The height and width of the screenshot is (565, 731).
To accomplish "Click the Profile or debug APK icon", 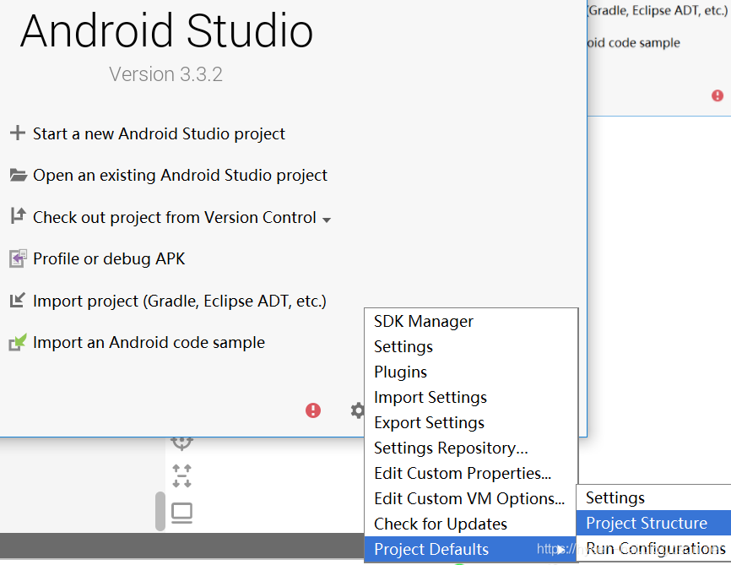I will coord(19,258).
